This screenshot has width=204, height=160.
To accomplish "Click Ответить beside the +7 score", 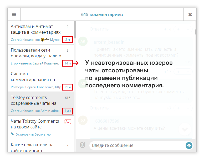I will [99, 108].
